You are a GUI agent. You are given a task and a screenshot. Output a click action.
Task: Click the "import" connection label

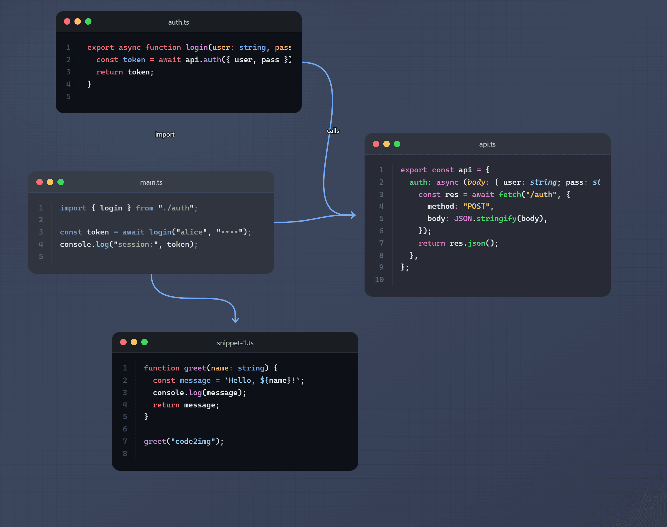click(x=165, y=135)
